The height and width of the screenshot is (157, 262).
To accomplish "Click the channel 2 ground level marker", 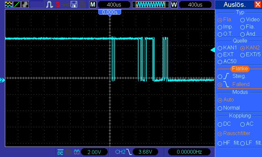I will [x=2, y=80].
